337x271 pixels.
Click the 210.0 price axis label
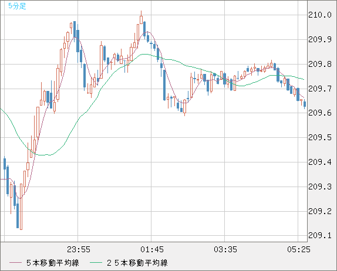[x=320, y=15]
